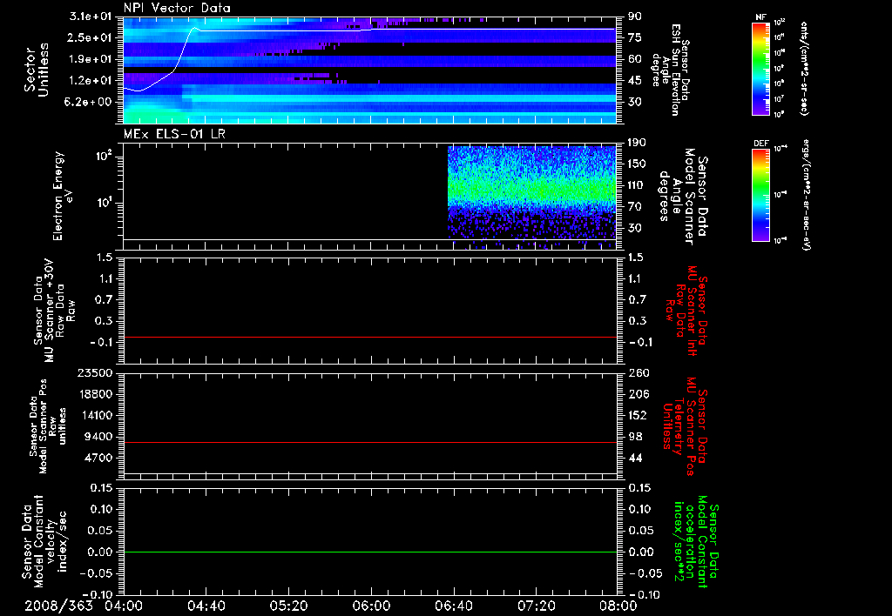Screen dimensions: 892x616
Task: Select the red MU Scanner Pos telemetry line
Action: tap(369, 442)
